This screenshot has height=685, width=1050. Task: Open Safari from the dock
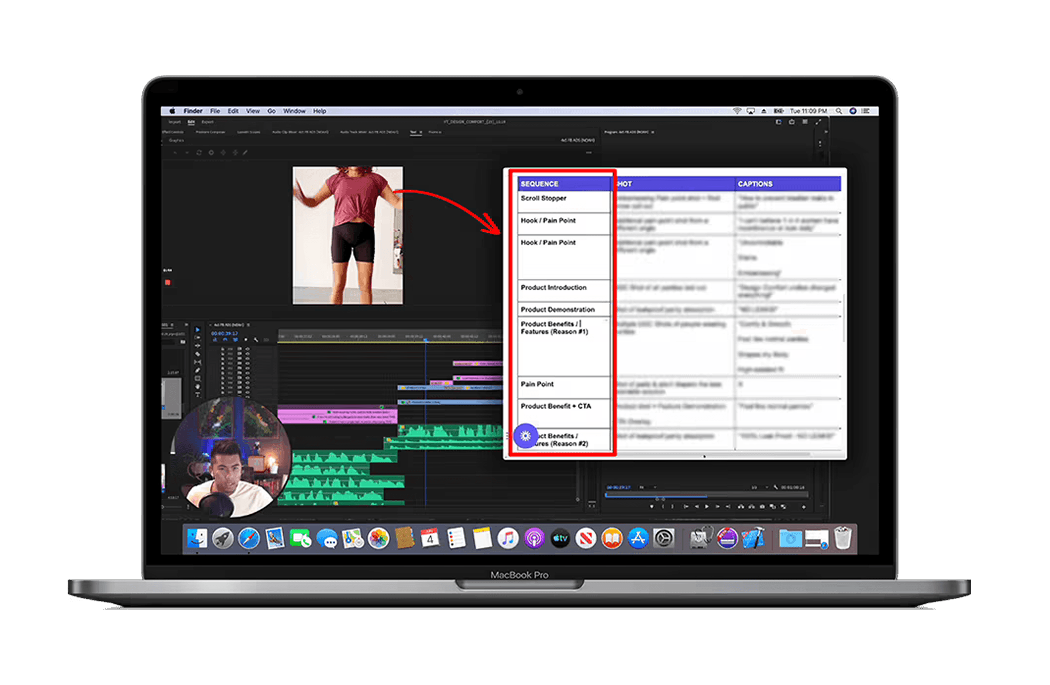coord(249,539)
